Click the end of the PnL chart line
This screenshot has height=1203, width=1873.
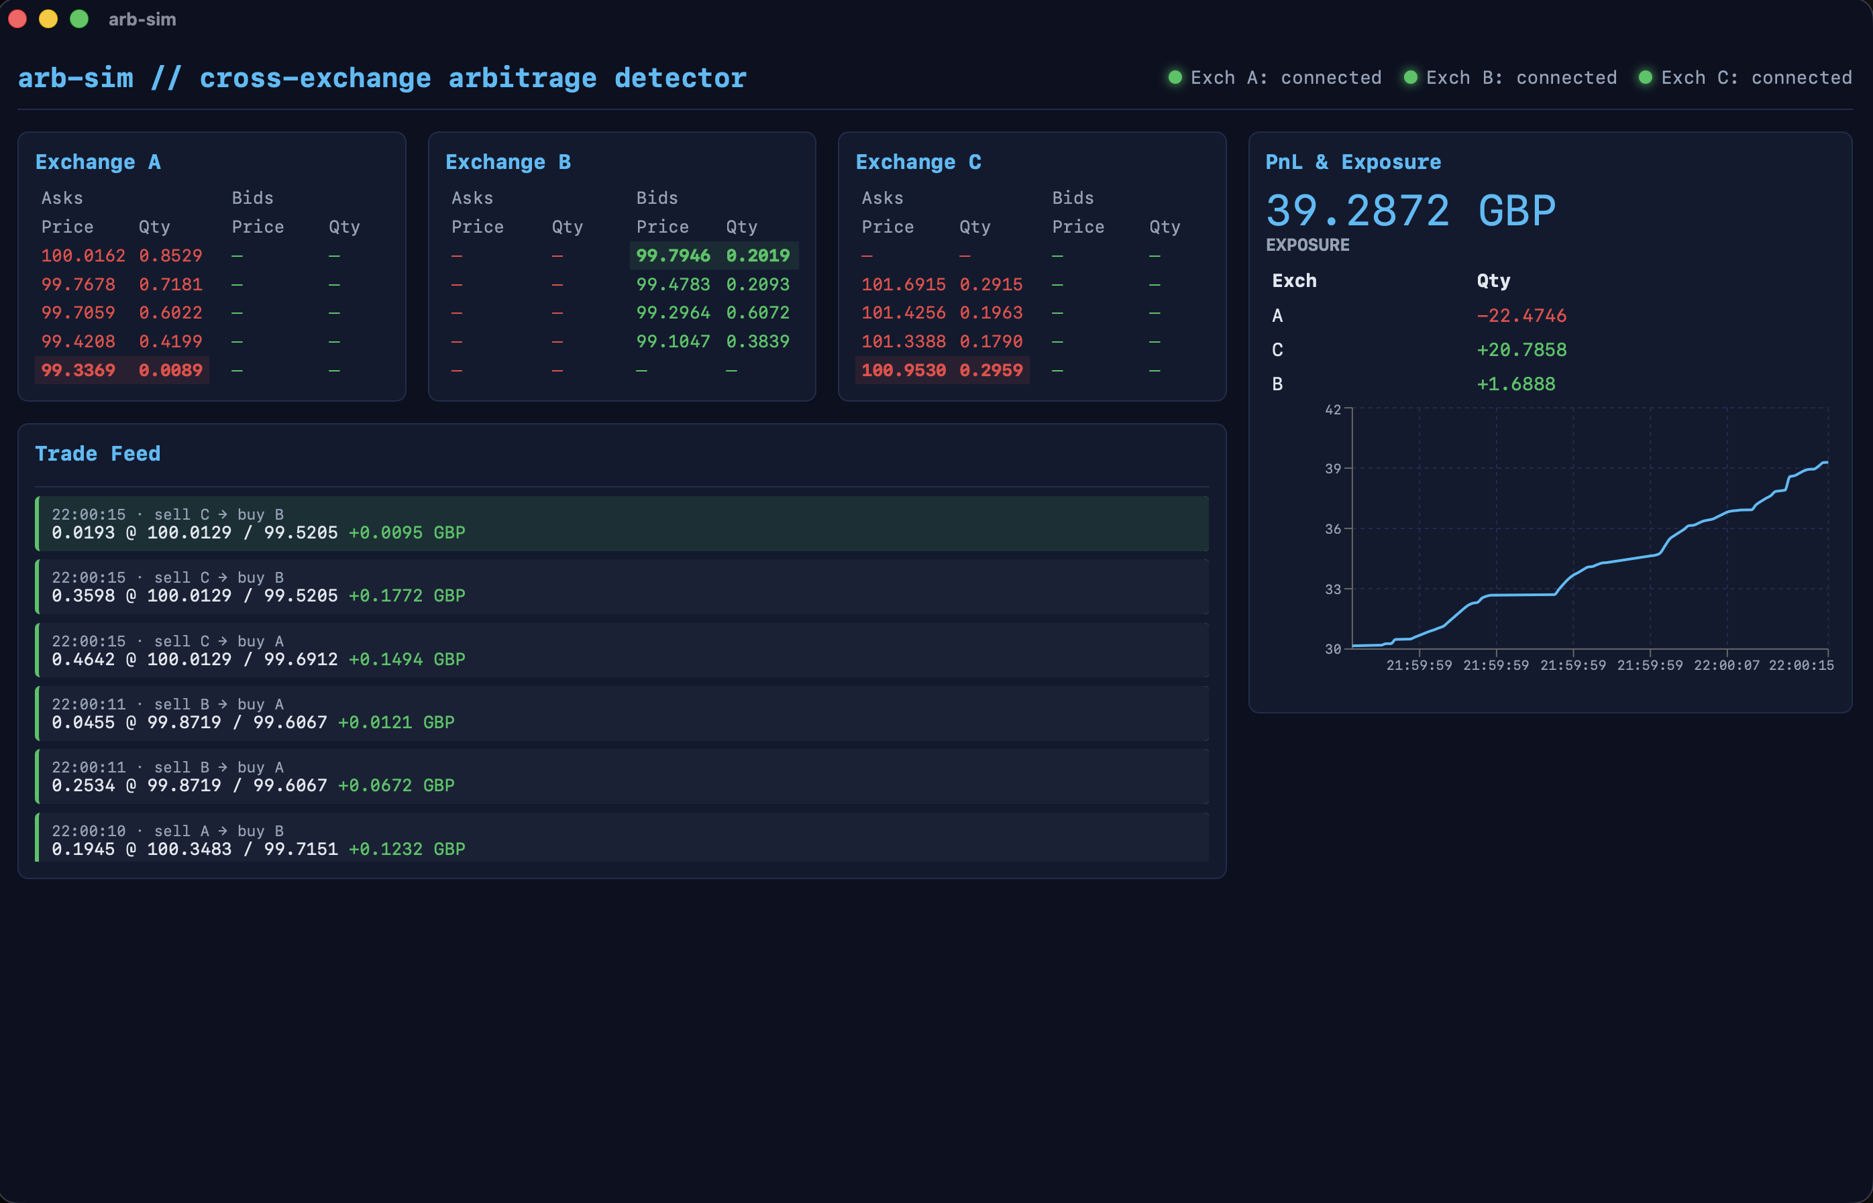(x=1825, y=463)
